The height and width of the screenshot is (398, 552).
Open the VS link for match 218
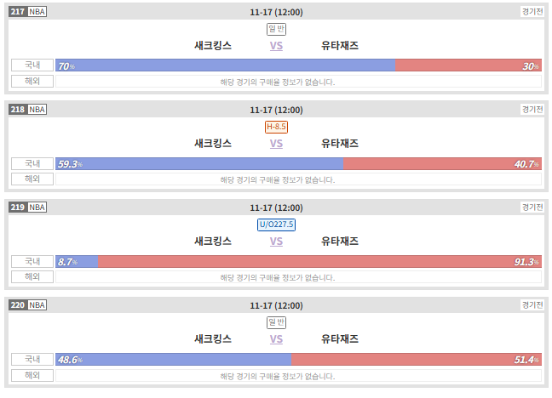(276, 144)
